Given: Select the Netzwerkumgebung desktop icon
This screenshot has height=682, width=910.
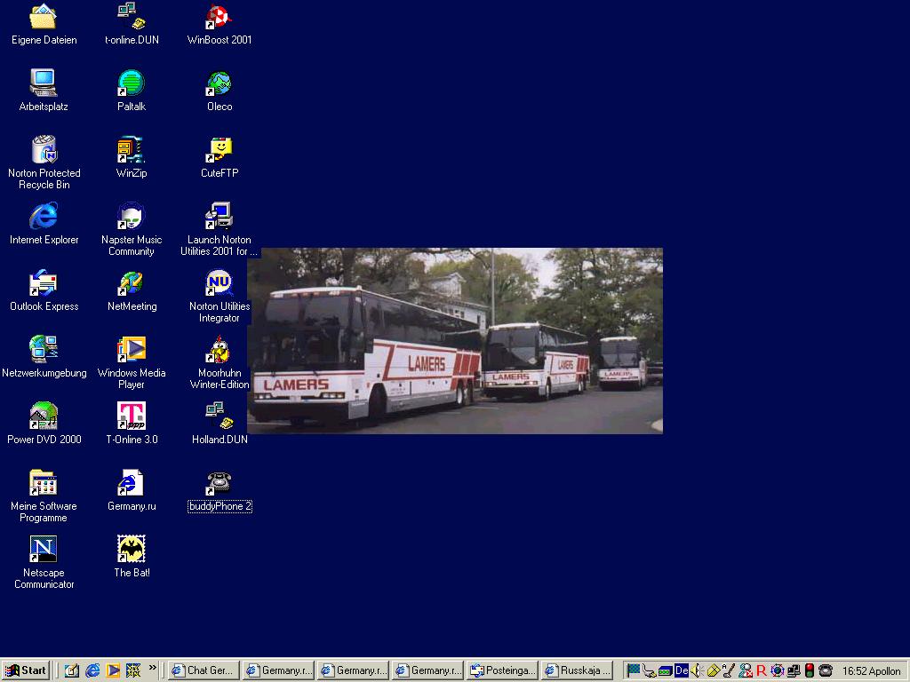Looking at the screenshot, I should pyautogui.click(x=44, y=349).
